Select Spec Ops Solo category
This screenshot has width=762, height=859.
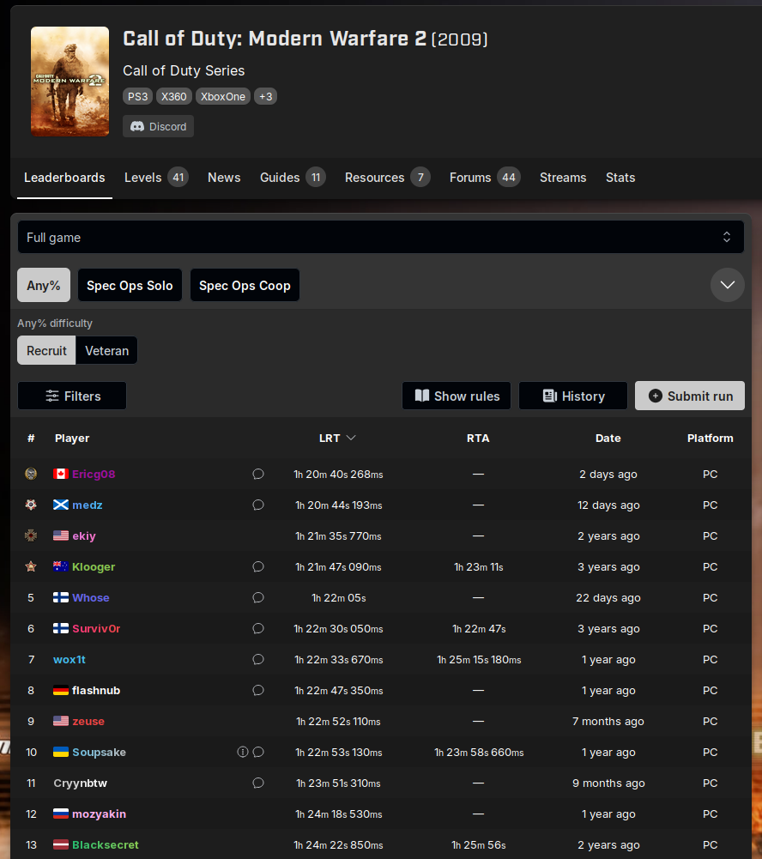click(130, 285)
